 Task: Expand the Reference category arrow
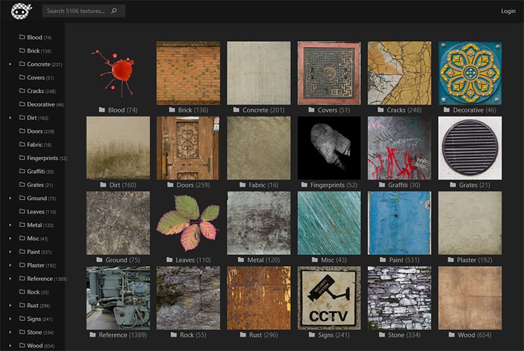coord(10,278)
